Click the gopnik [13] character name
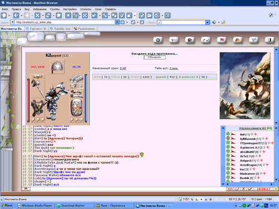The width and height of the screenshot is (279, 209). [60, 56]
